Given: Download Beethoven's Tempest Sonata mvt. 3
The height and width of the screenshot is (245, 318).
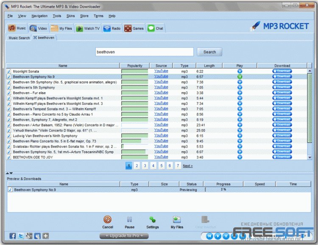Looking at the screenshot, I should 282,109.
